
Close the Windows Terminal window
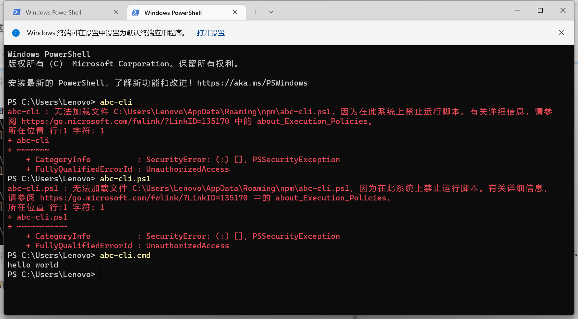563,11
